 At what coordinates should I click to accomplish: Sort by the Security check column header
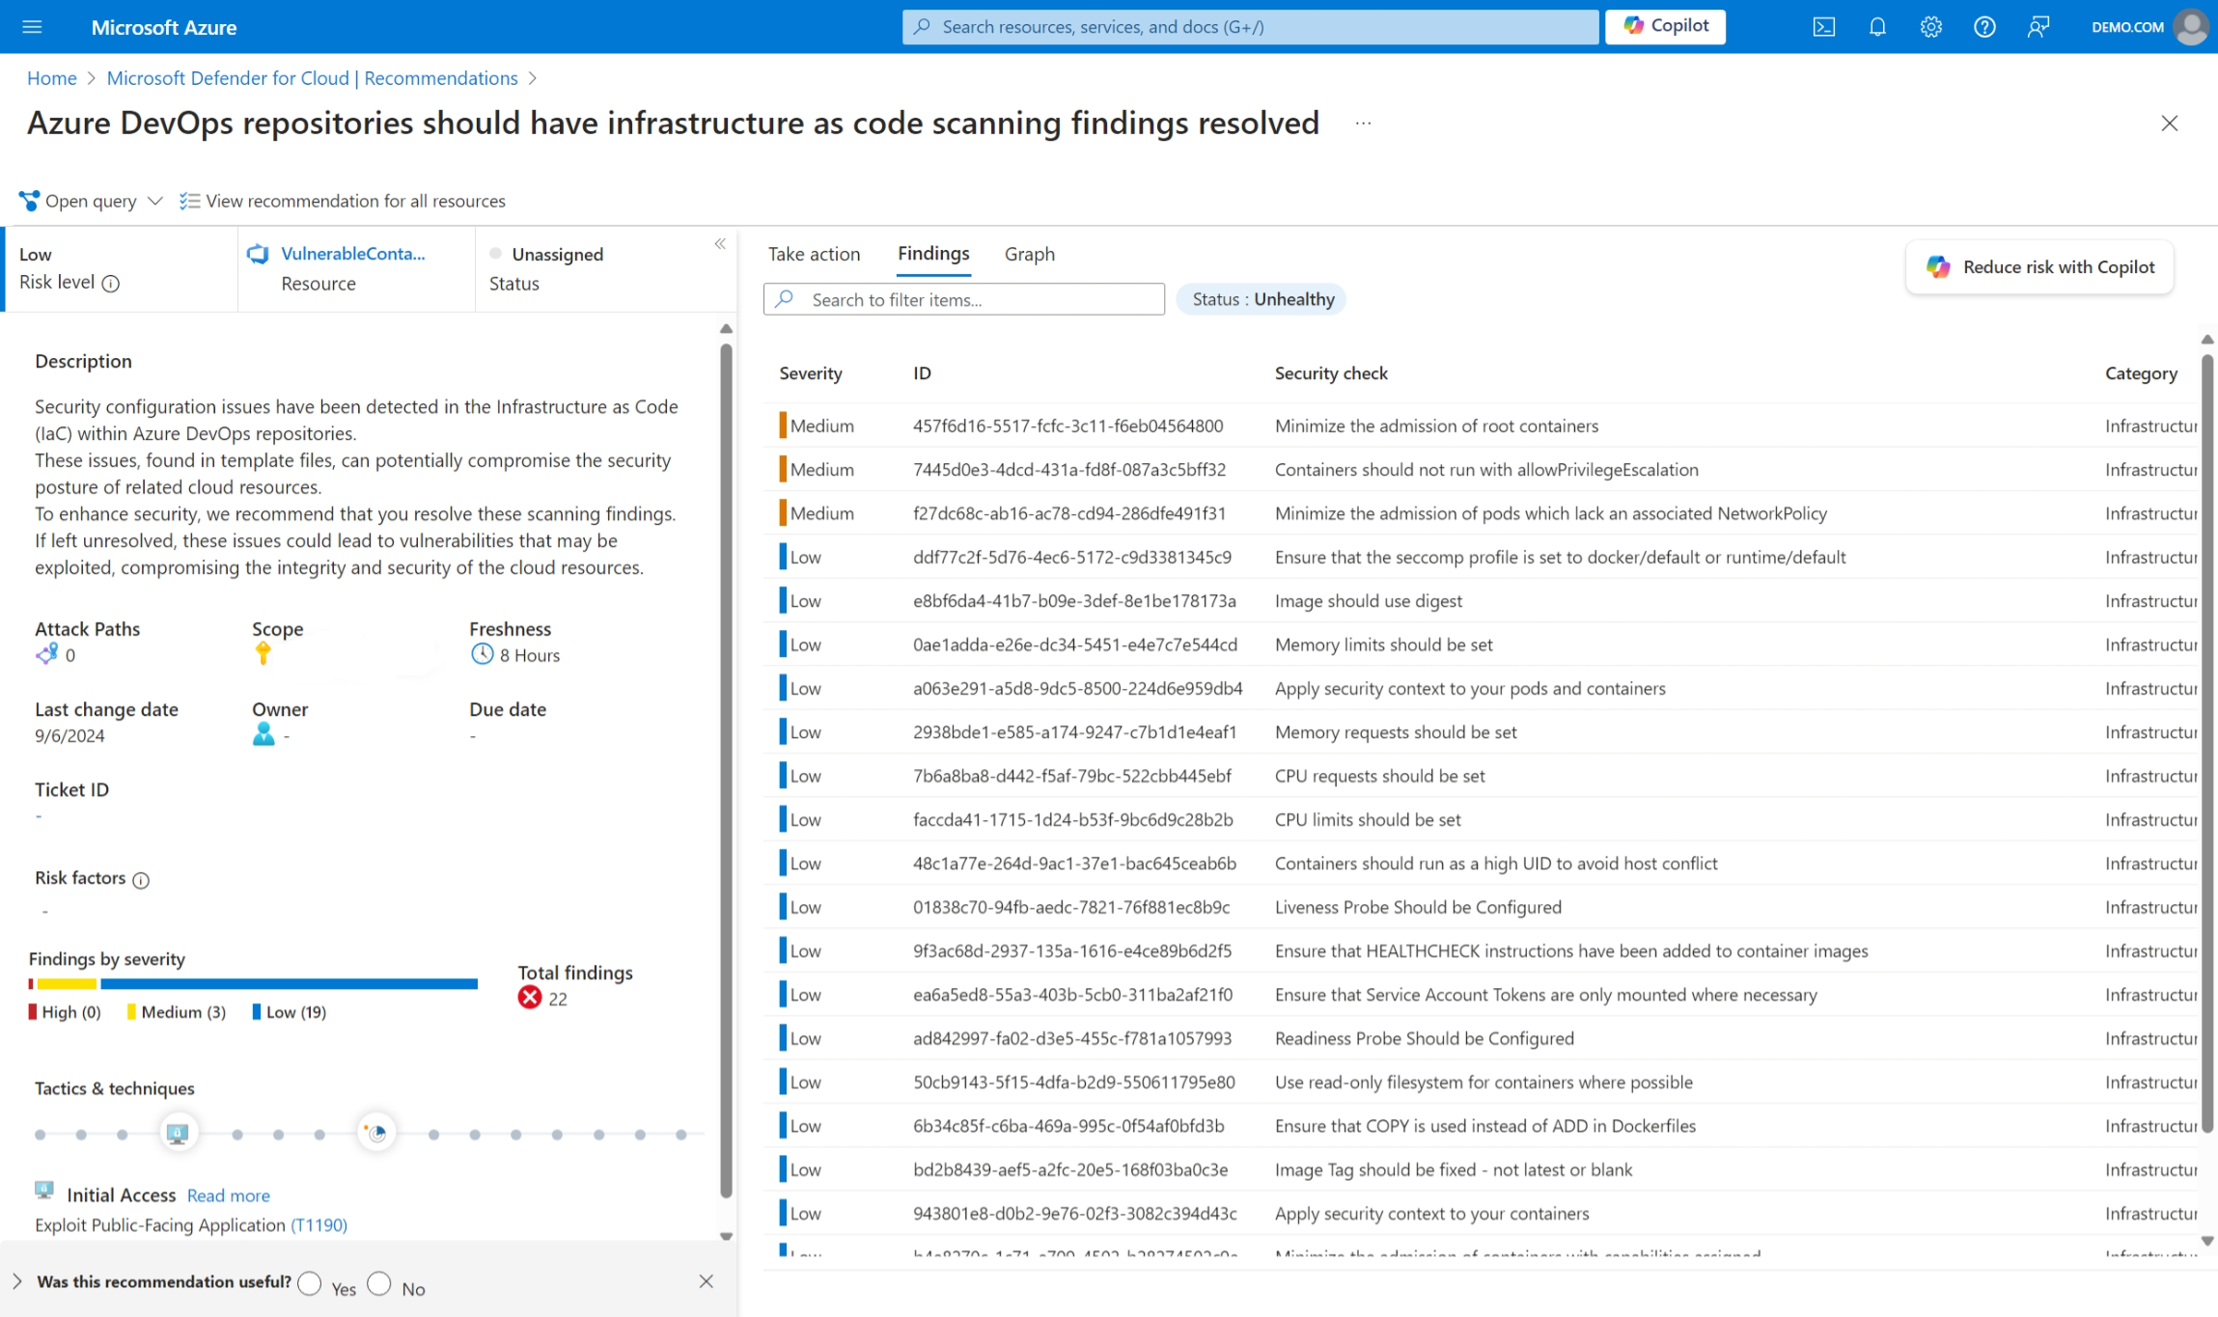click(1331, 373)
